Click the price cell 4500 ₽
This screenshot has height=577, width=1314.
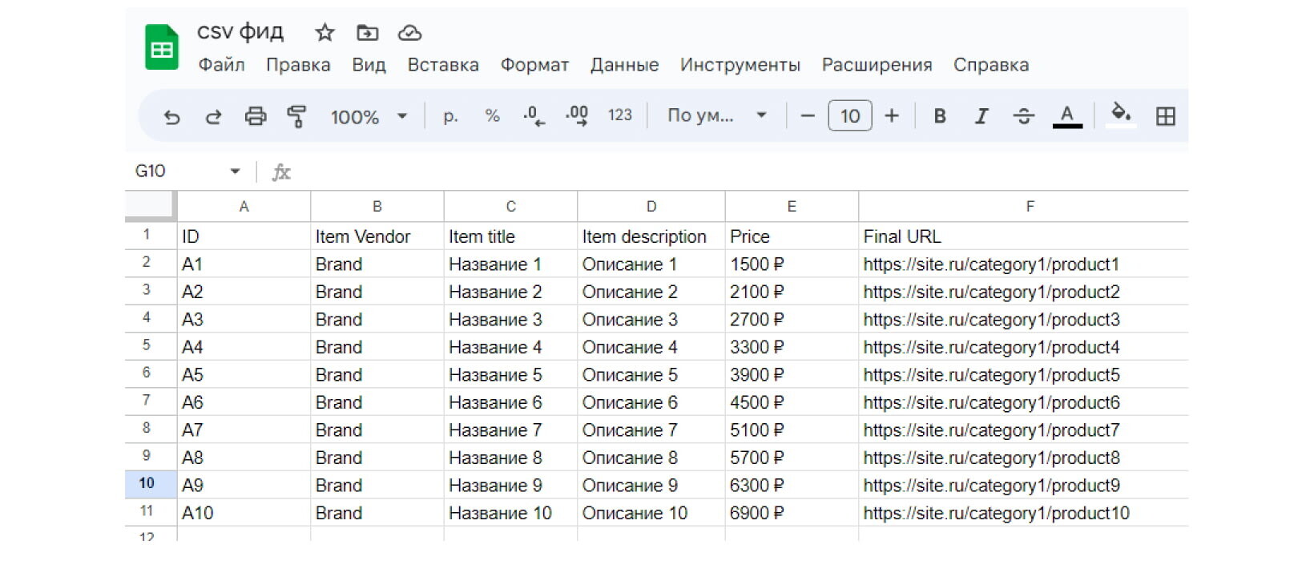click(792, 402)
